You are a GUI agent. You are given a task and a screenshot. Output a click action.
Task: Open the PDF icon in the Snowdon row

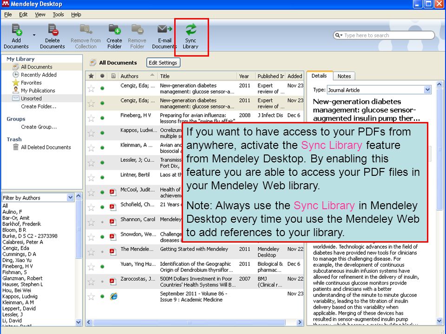pos(113,237)
